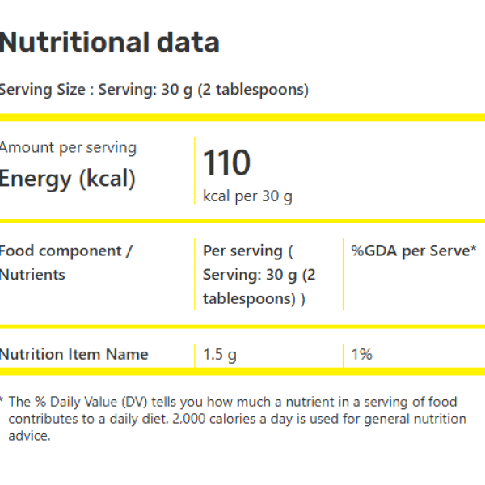
Task: Click the "Nutritional data" heading
Action: tap(109, 42)
